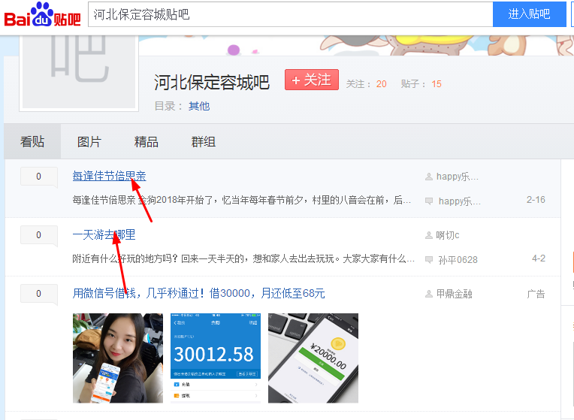Open the 其他 directory link

(x=199, y=106)
